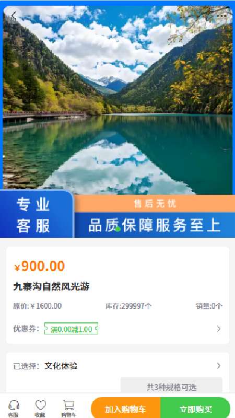This screenshot has width=235, height=418.
Task: Expand the 已选择 specification chevron
Action: pos(219,365)
